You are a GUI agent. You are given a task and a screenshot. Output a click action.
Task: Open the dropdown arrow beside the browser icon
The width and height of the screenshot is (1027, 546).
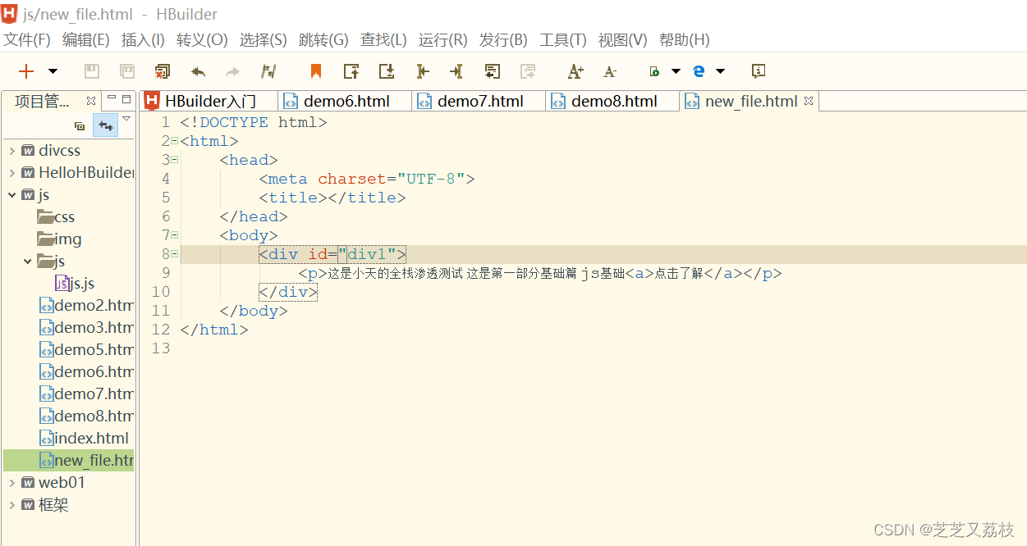point(721,71)
